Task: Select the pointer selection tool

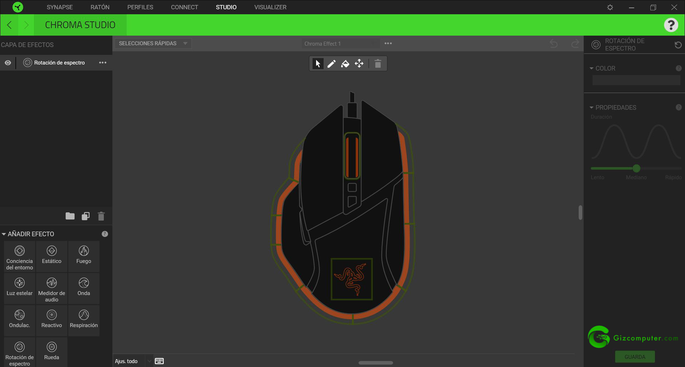Action: tap(318, 64)
